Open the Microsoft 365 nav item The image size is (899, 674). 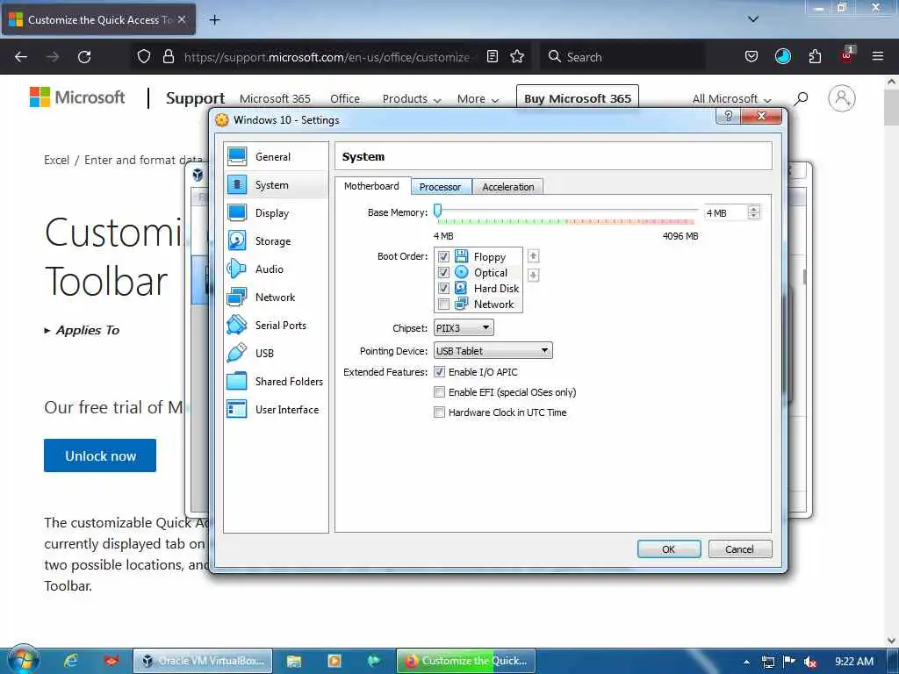pos(275,98)
